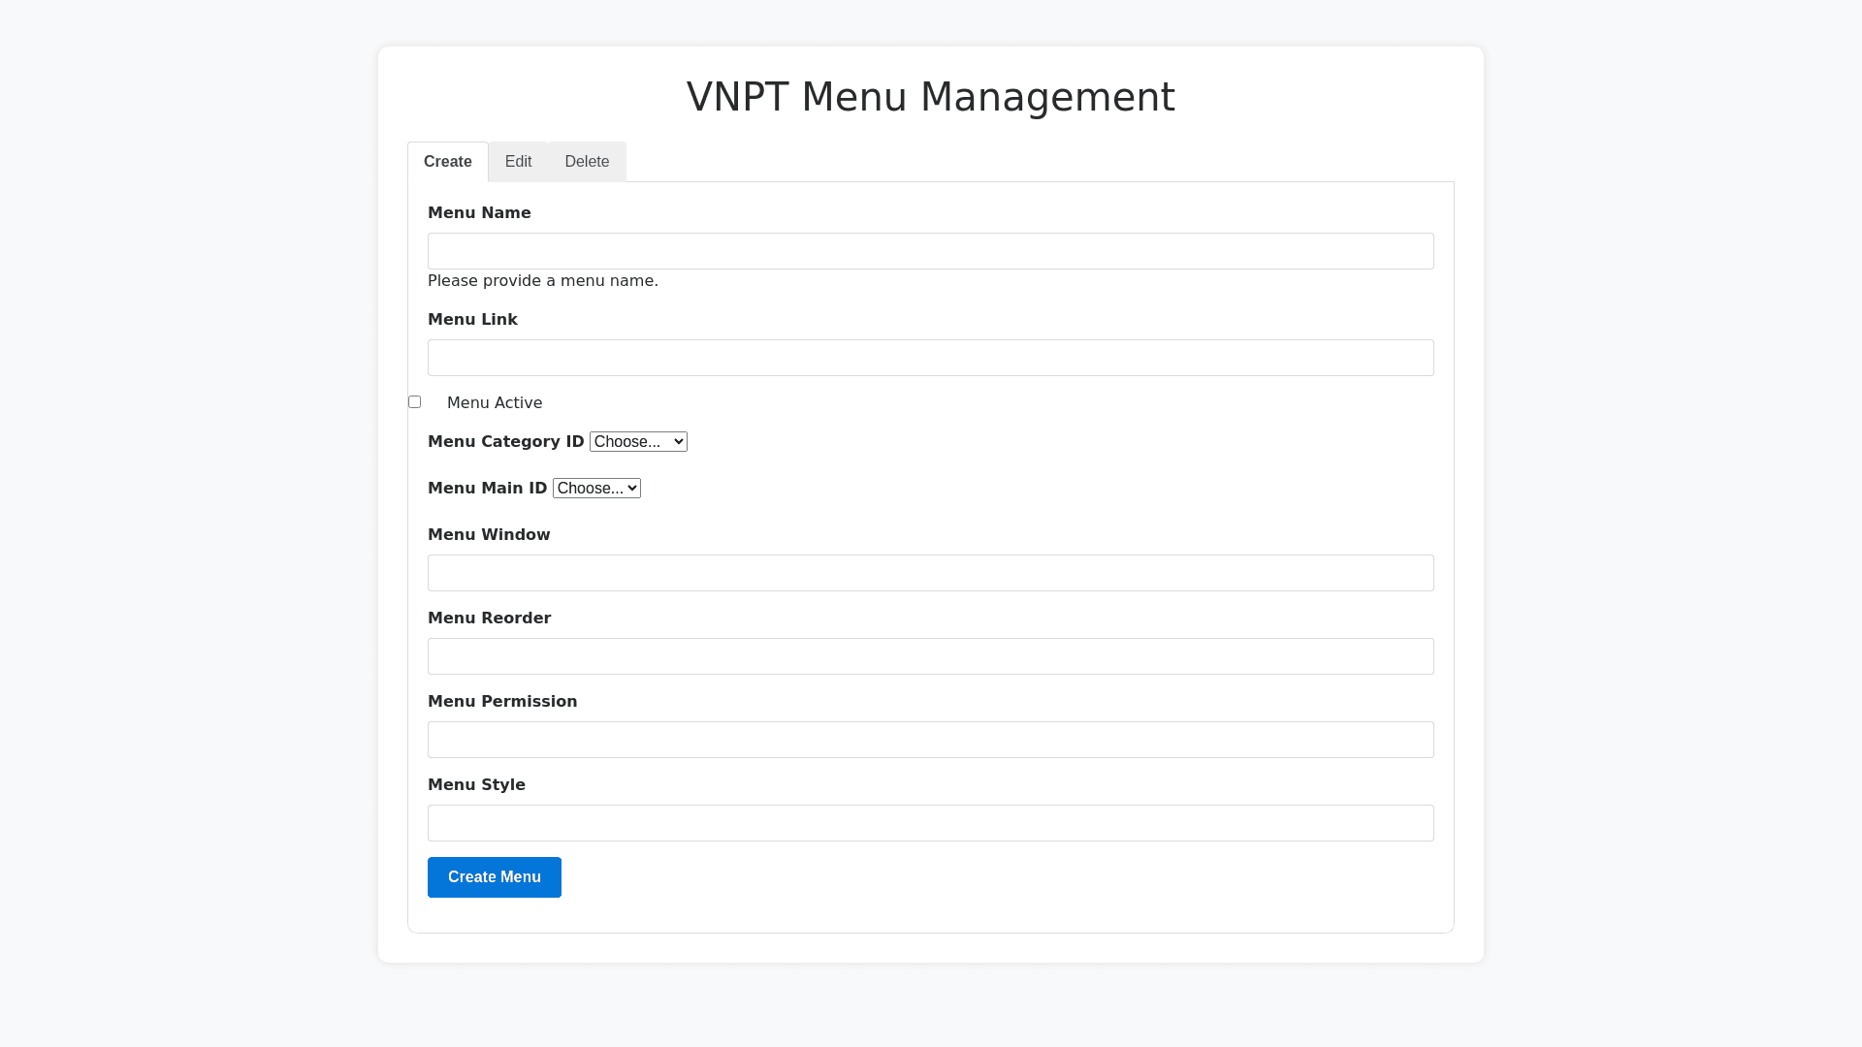The width and height of the screenshot is (1862, 1047).
Task: Click the Menu Active label text
Action: tap(495, 403)
